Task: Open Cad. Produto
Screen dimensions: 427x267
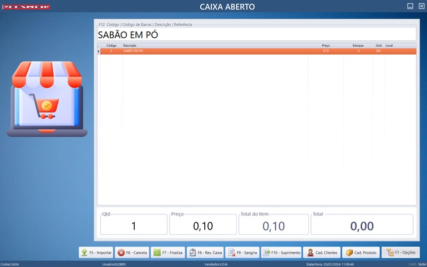Action: click(361, 252)
